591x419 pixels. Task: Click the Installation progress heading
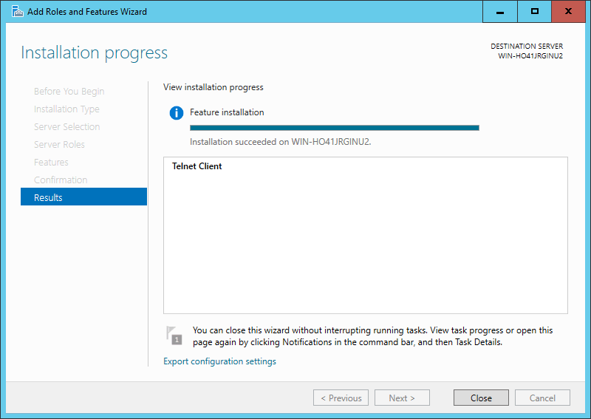[x=95, y=52]
